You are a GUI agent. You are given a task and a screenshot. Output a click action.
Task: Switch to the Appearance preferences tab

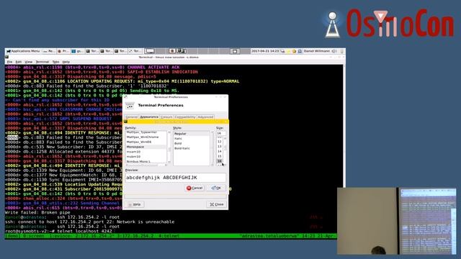tap(149, 117)
